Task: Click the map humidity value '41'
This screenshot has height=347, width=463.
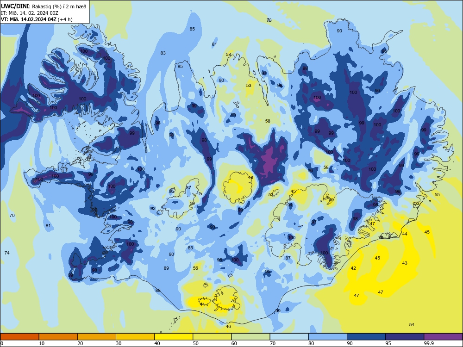Action: coord(202,304)
